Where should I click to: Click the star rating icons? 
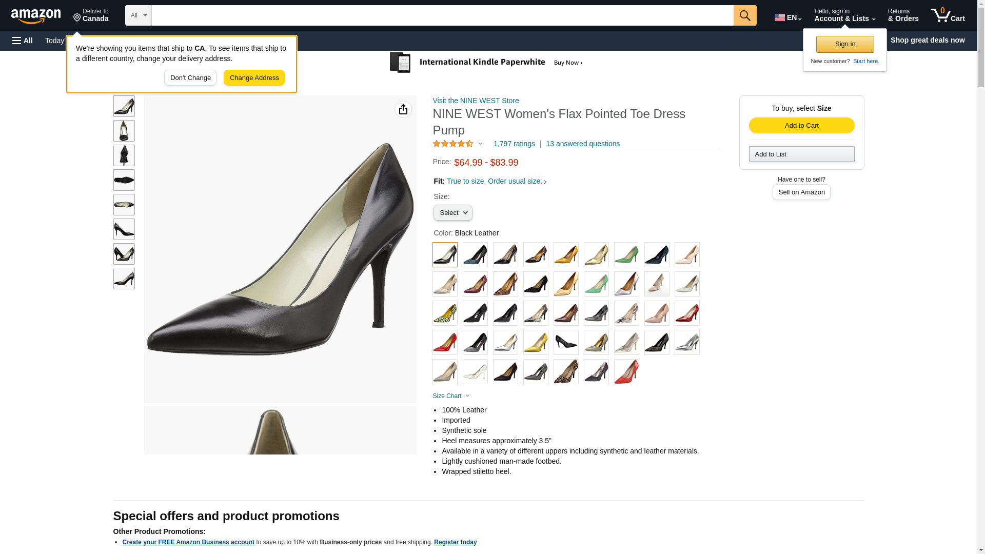click(453, 144)
